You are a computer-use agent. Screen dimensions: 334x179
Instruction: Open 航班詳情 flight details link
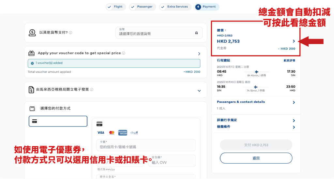289,61
